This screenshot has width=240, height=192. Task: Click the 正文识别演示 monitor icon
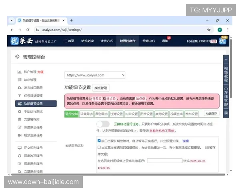pyautogui.click(x=20, y=148)
